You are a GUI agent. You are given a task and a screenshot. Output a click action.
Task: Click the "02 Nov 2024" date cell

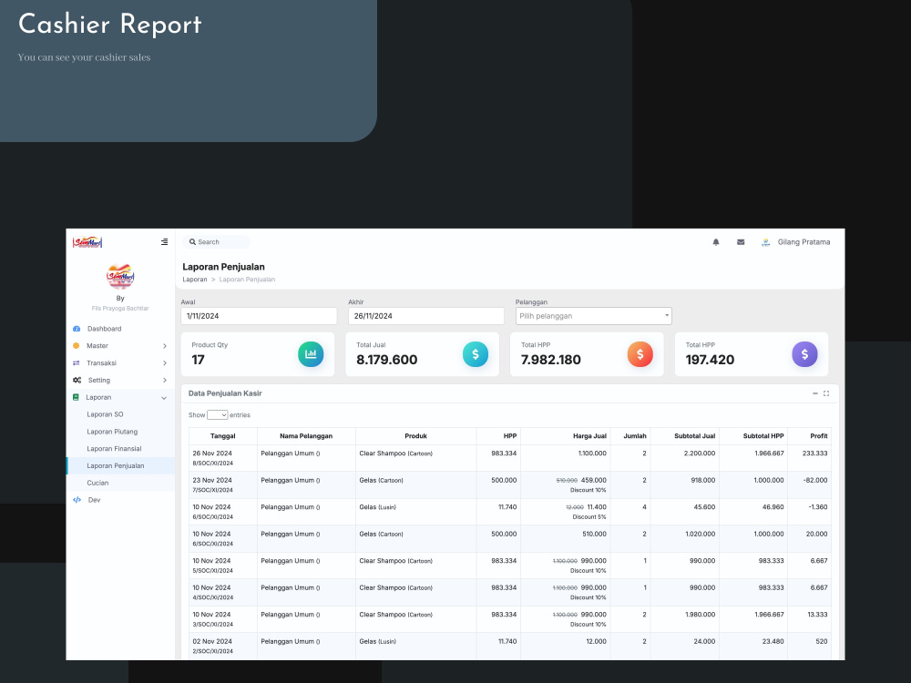[x=212, y=642]
